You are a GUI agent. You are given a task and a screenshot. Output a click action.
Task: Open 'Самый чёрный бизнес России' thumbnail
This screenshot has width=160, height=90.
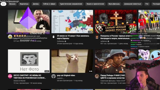(x=116, y=21)
